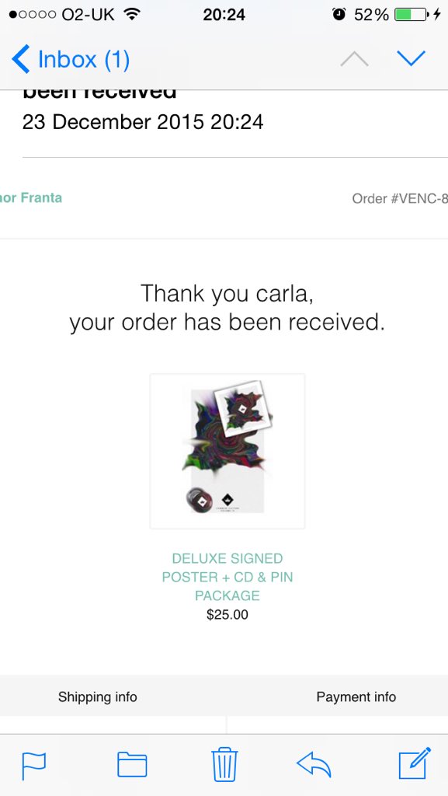The height and width of the screenshot is (796, 448).
Task: Tap the reply arrow icon
Action: pyautogui.click(x=314, y=765)
